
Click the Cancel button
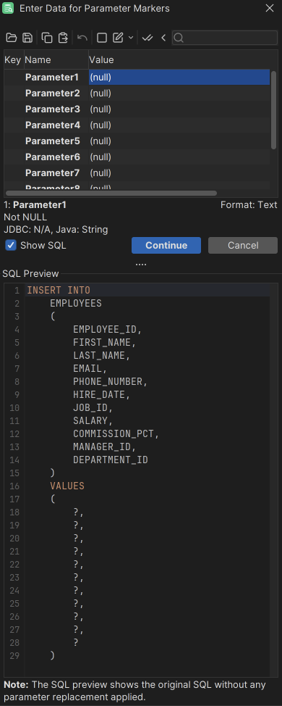click(x=243, y=246)
